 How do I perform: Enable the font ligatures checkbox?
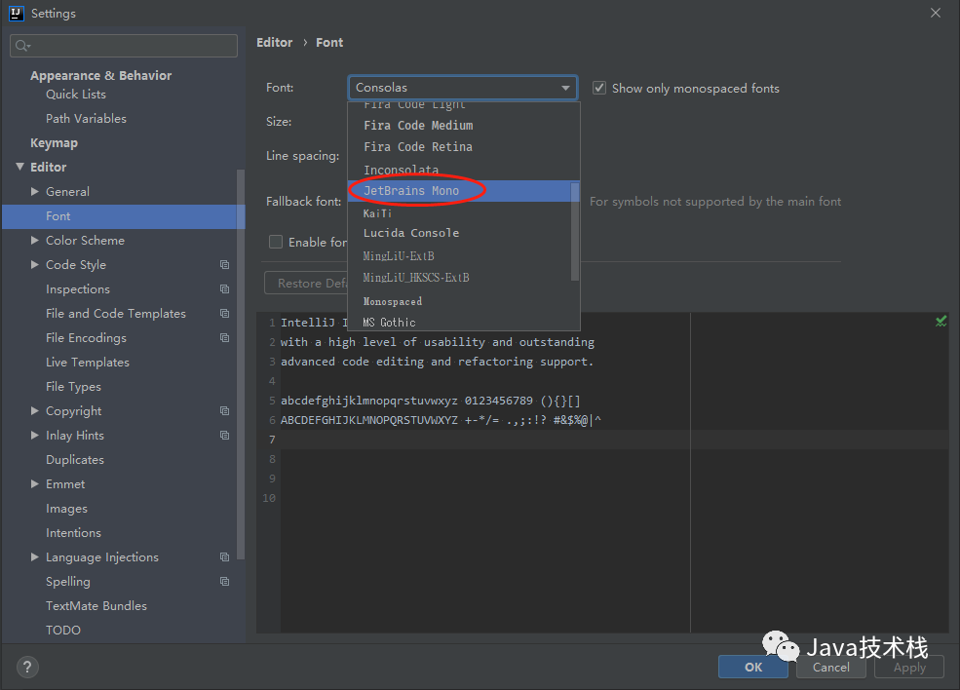(276, 242)
